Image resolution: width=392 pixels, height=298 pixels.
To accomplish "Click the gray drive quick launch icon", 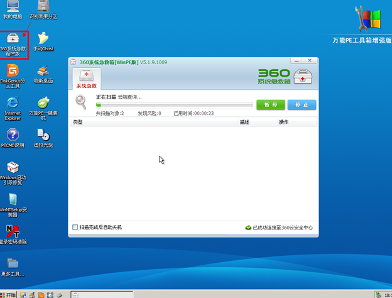I will [x=59, y=295].
